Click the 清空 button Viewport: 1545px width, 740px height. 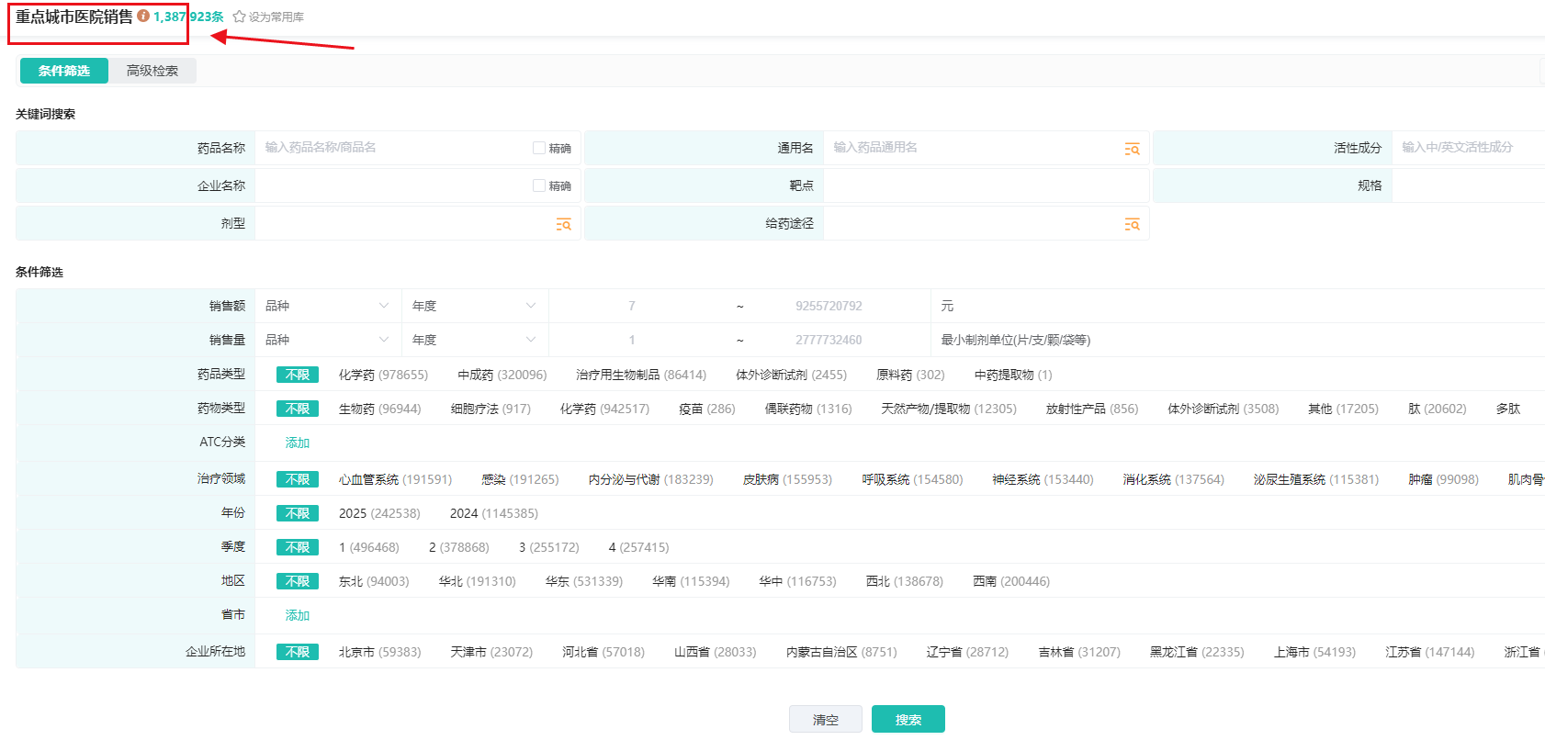pos(825,720)
